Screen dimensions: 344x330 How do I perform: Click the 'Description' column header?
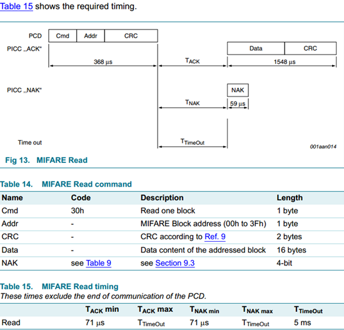[162, 198]
